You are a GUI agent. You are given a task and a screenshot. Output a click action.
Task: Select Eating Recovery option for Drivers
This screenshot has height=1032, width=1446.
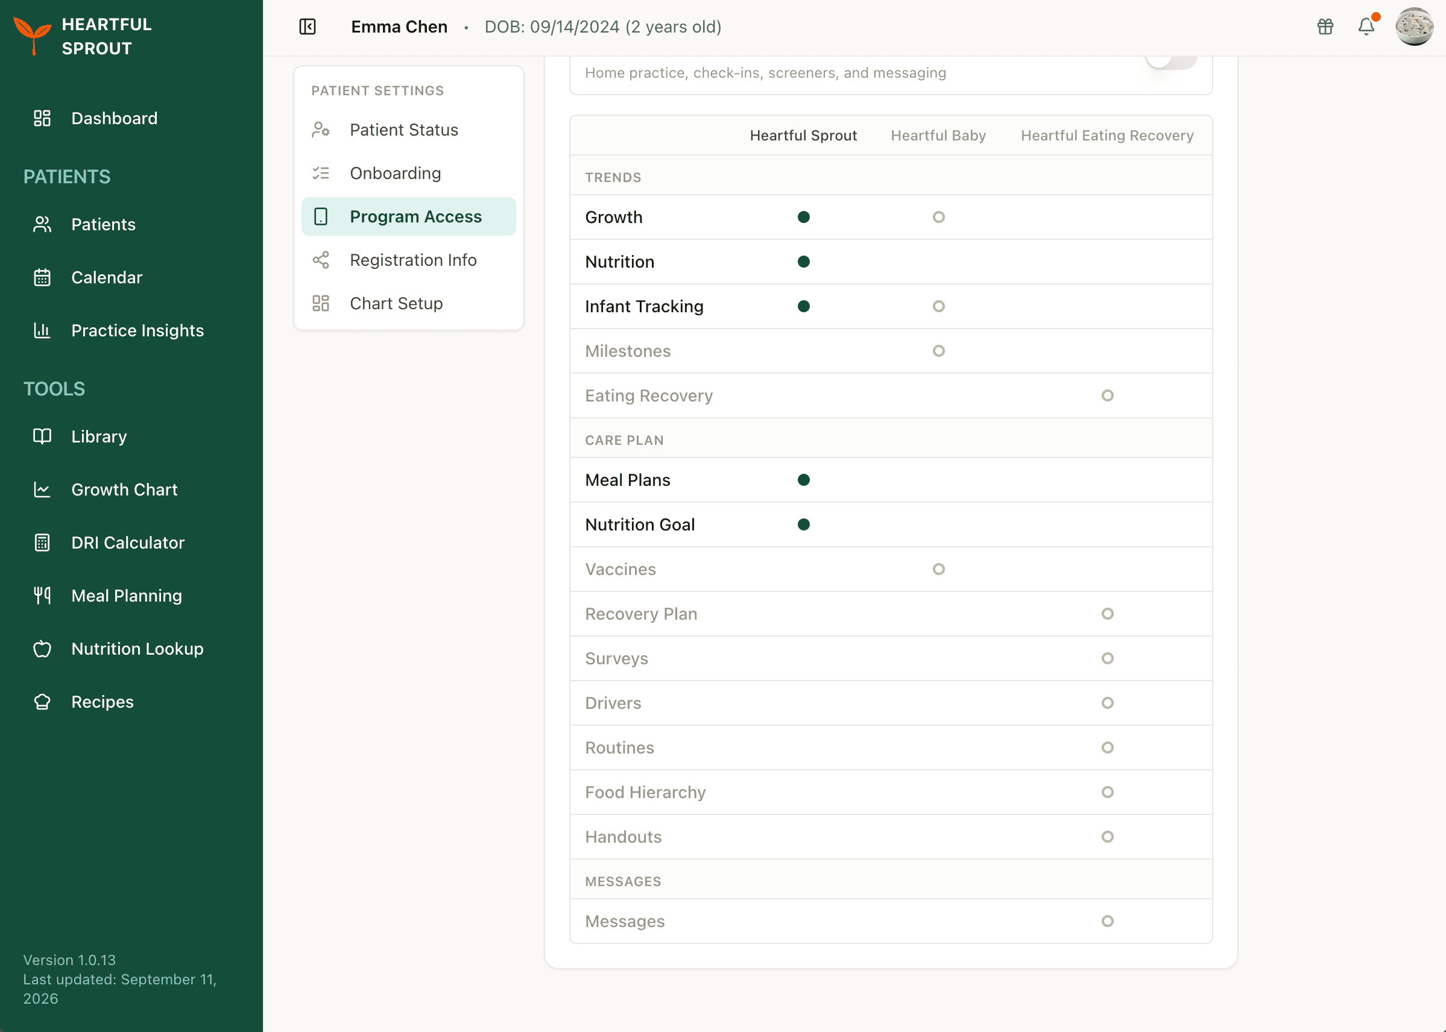(1107, 703)
